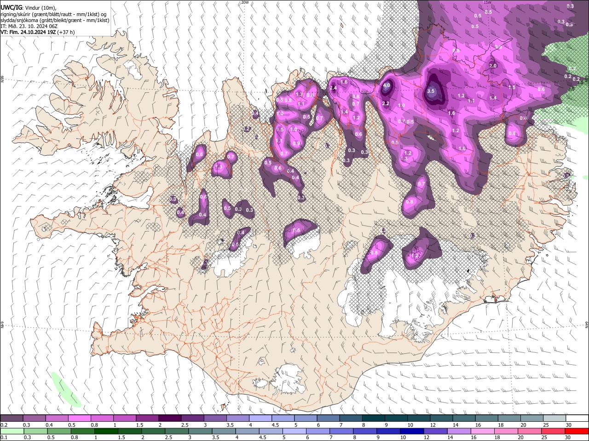Click the 0.9 value on the map

296,143
